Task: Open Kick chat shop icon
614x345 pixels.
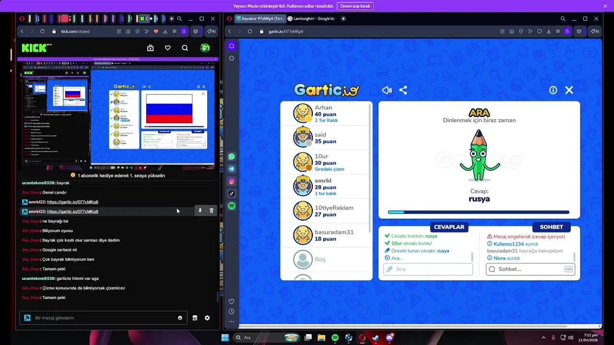Action: (195, 318)
